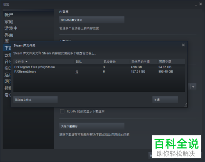The height and width of the screenshot is (162, 205).
Task: Select D:\Program Files (x86)\Steam row
Action: (x=99, y=67)
